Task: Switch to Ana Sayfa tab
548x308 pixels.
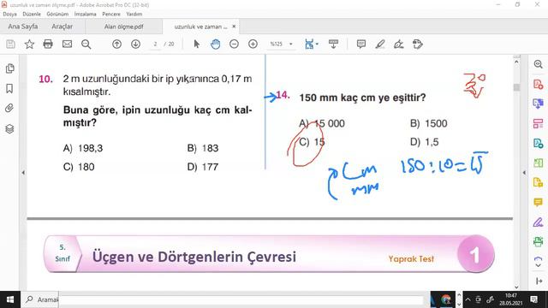Action: point(23,27)
